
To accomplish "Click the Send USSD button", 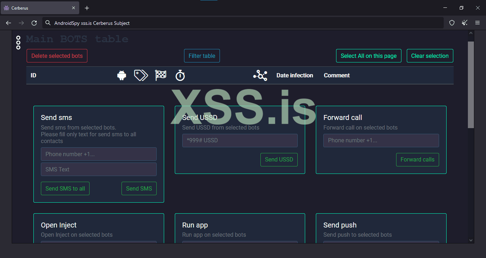I will tap(279, 160).
